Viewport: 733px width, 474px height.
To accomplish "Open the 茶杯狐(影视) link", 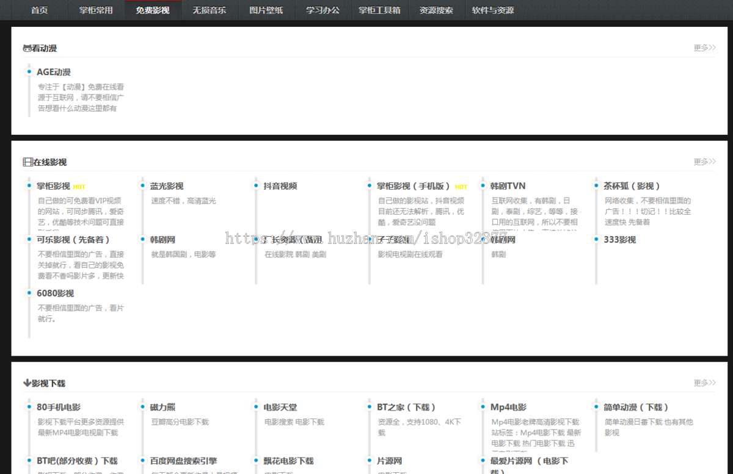I will coord(632,186).
